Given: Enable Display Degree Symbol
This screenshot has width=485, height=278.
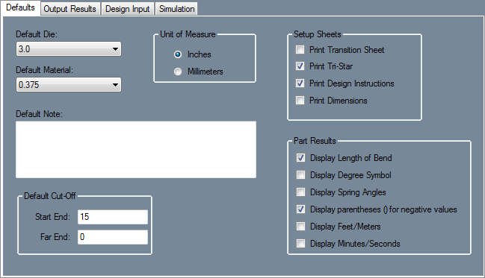Looking at the screenshot, I should [300, 175].
